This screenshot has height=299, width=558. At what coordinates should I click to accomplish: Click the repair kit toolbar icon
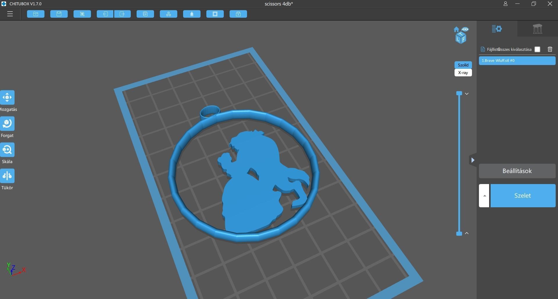pos(238,14)
